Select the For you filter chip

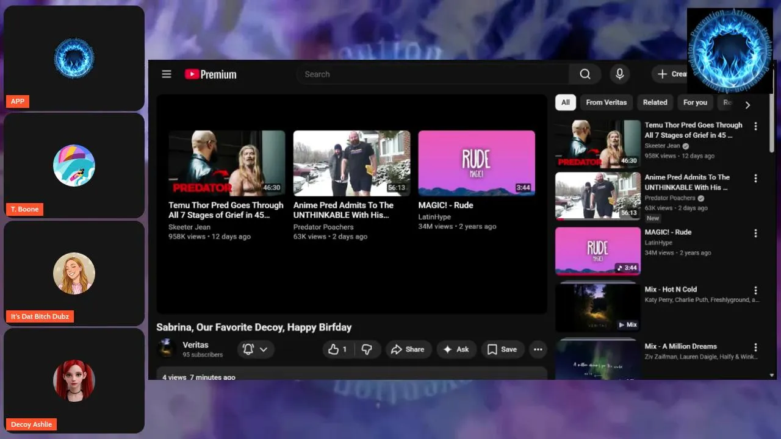pos(695,102)
